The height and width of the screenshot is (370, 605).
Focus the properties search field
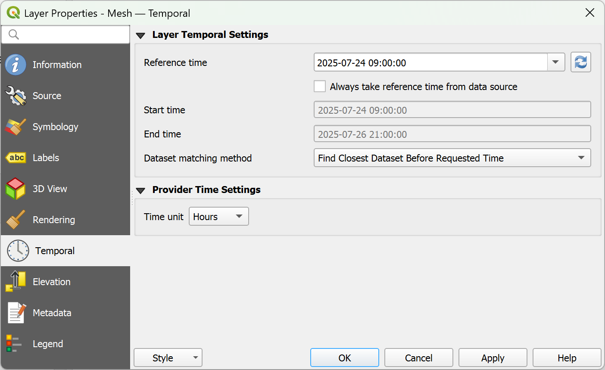point(65,34)
